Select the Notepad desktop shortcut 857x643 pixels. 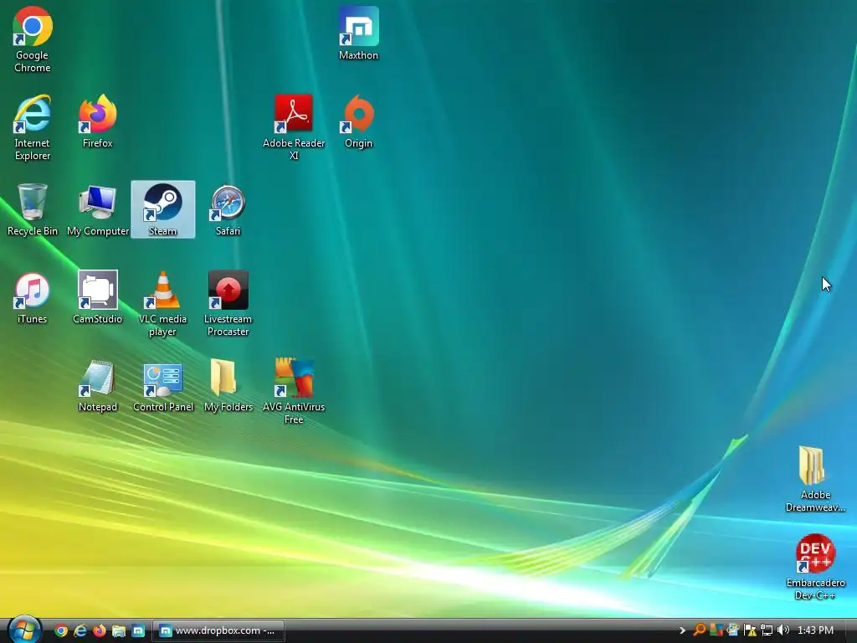(x=97, y=385)
